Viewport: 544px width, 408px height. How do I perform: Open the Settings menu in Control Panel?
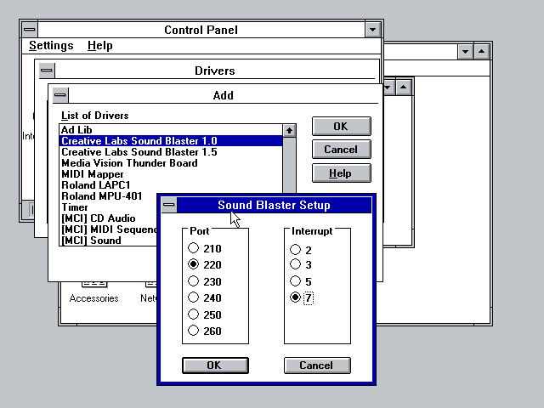tap(51, 45)
